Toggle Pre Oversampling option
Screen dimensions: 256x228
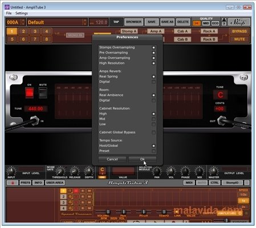(x=153, y=53)
